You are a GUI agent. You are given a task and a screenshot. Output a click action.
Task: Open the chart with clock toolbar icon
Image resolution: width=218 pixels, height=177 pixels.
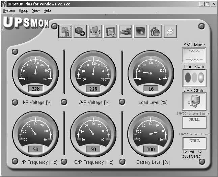pos(110,31)
